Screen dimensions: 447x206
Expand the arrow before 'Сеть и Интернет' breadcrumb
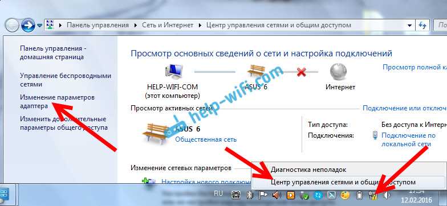(136, 25)
